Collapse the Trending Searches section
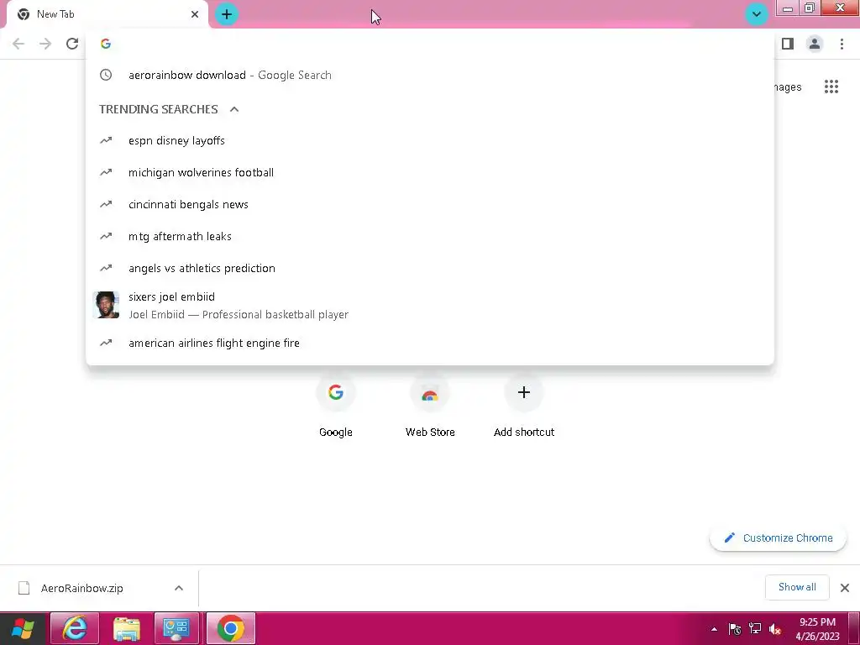The height and width of the screenshot is (645, 860). (234, 109)
